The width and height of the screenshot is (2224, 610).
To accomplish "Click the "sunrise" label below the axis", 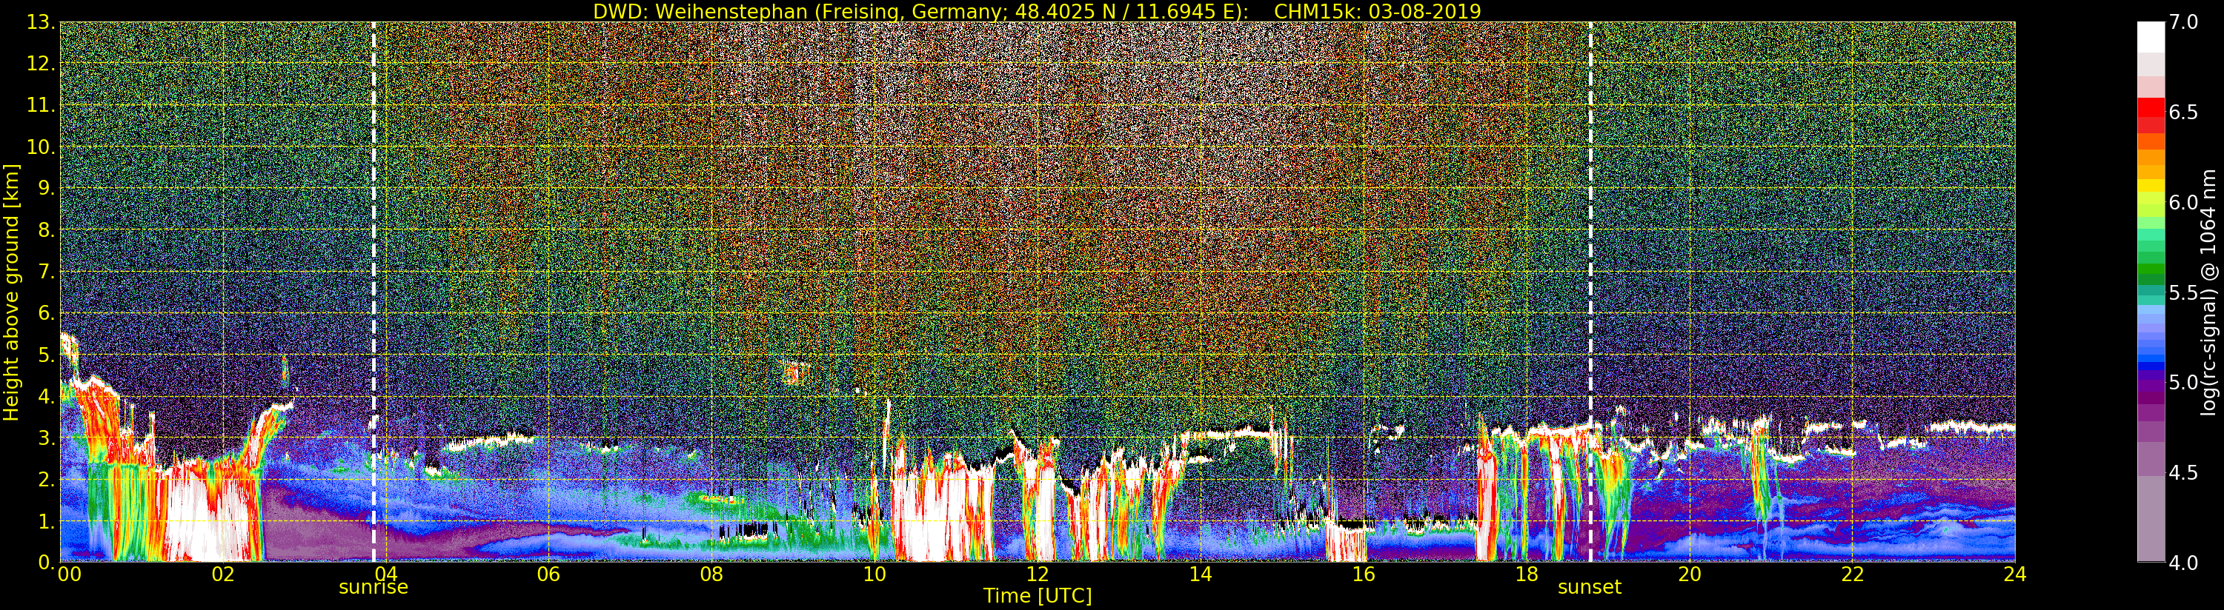I will coord(373,588).
